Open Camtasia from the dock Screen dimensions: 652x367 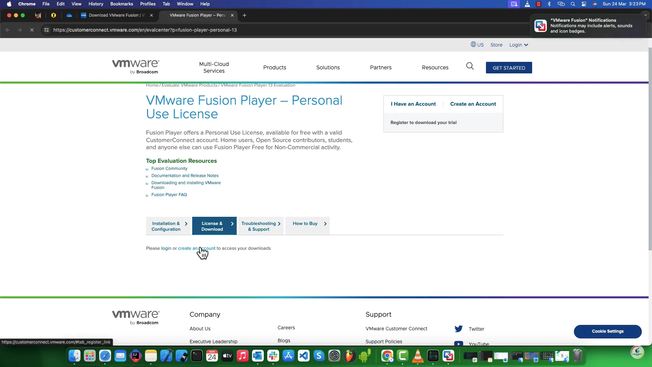pyautogui.click(x=402, y=356)
